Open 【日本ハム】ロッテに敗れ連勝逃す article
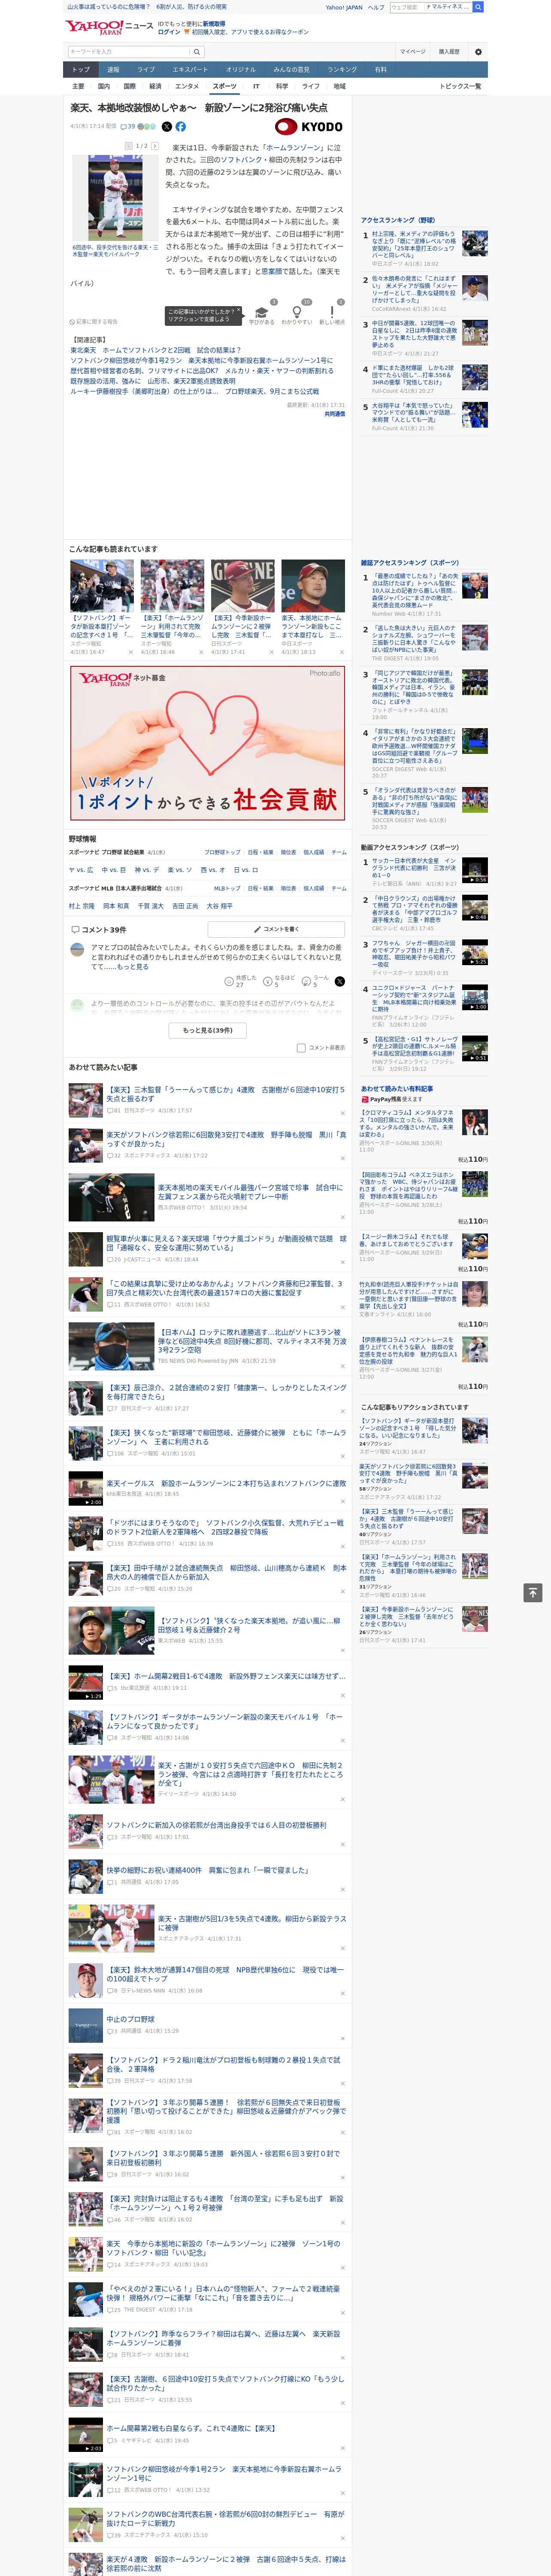Screen dimensions: 551x2576 coord(252,1340)
